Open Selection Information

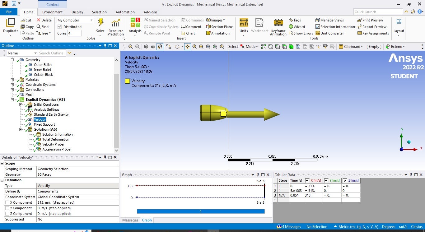pyautogui.click(x=335, y=27)
